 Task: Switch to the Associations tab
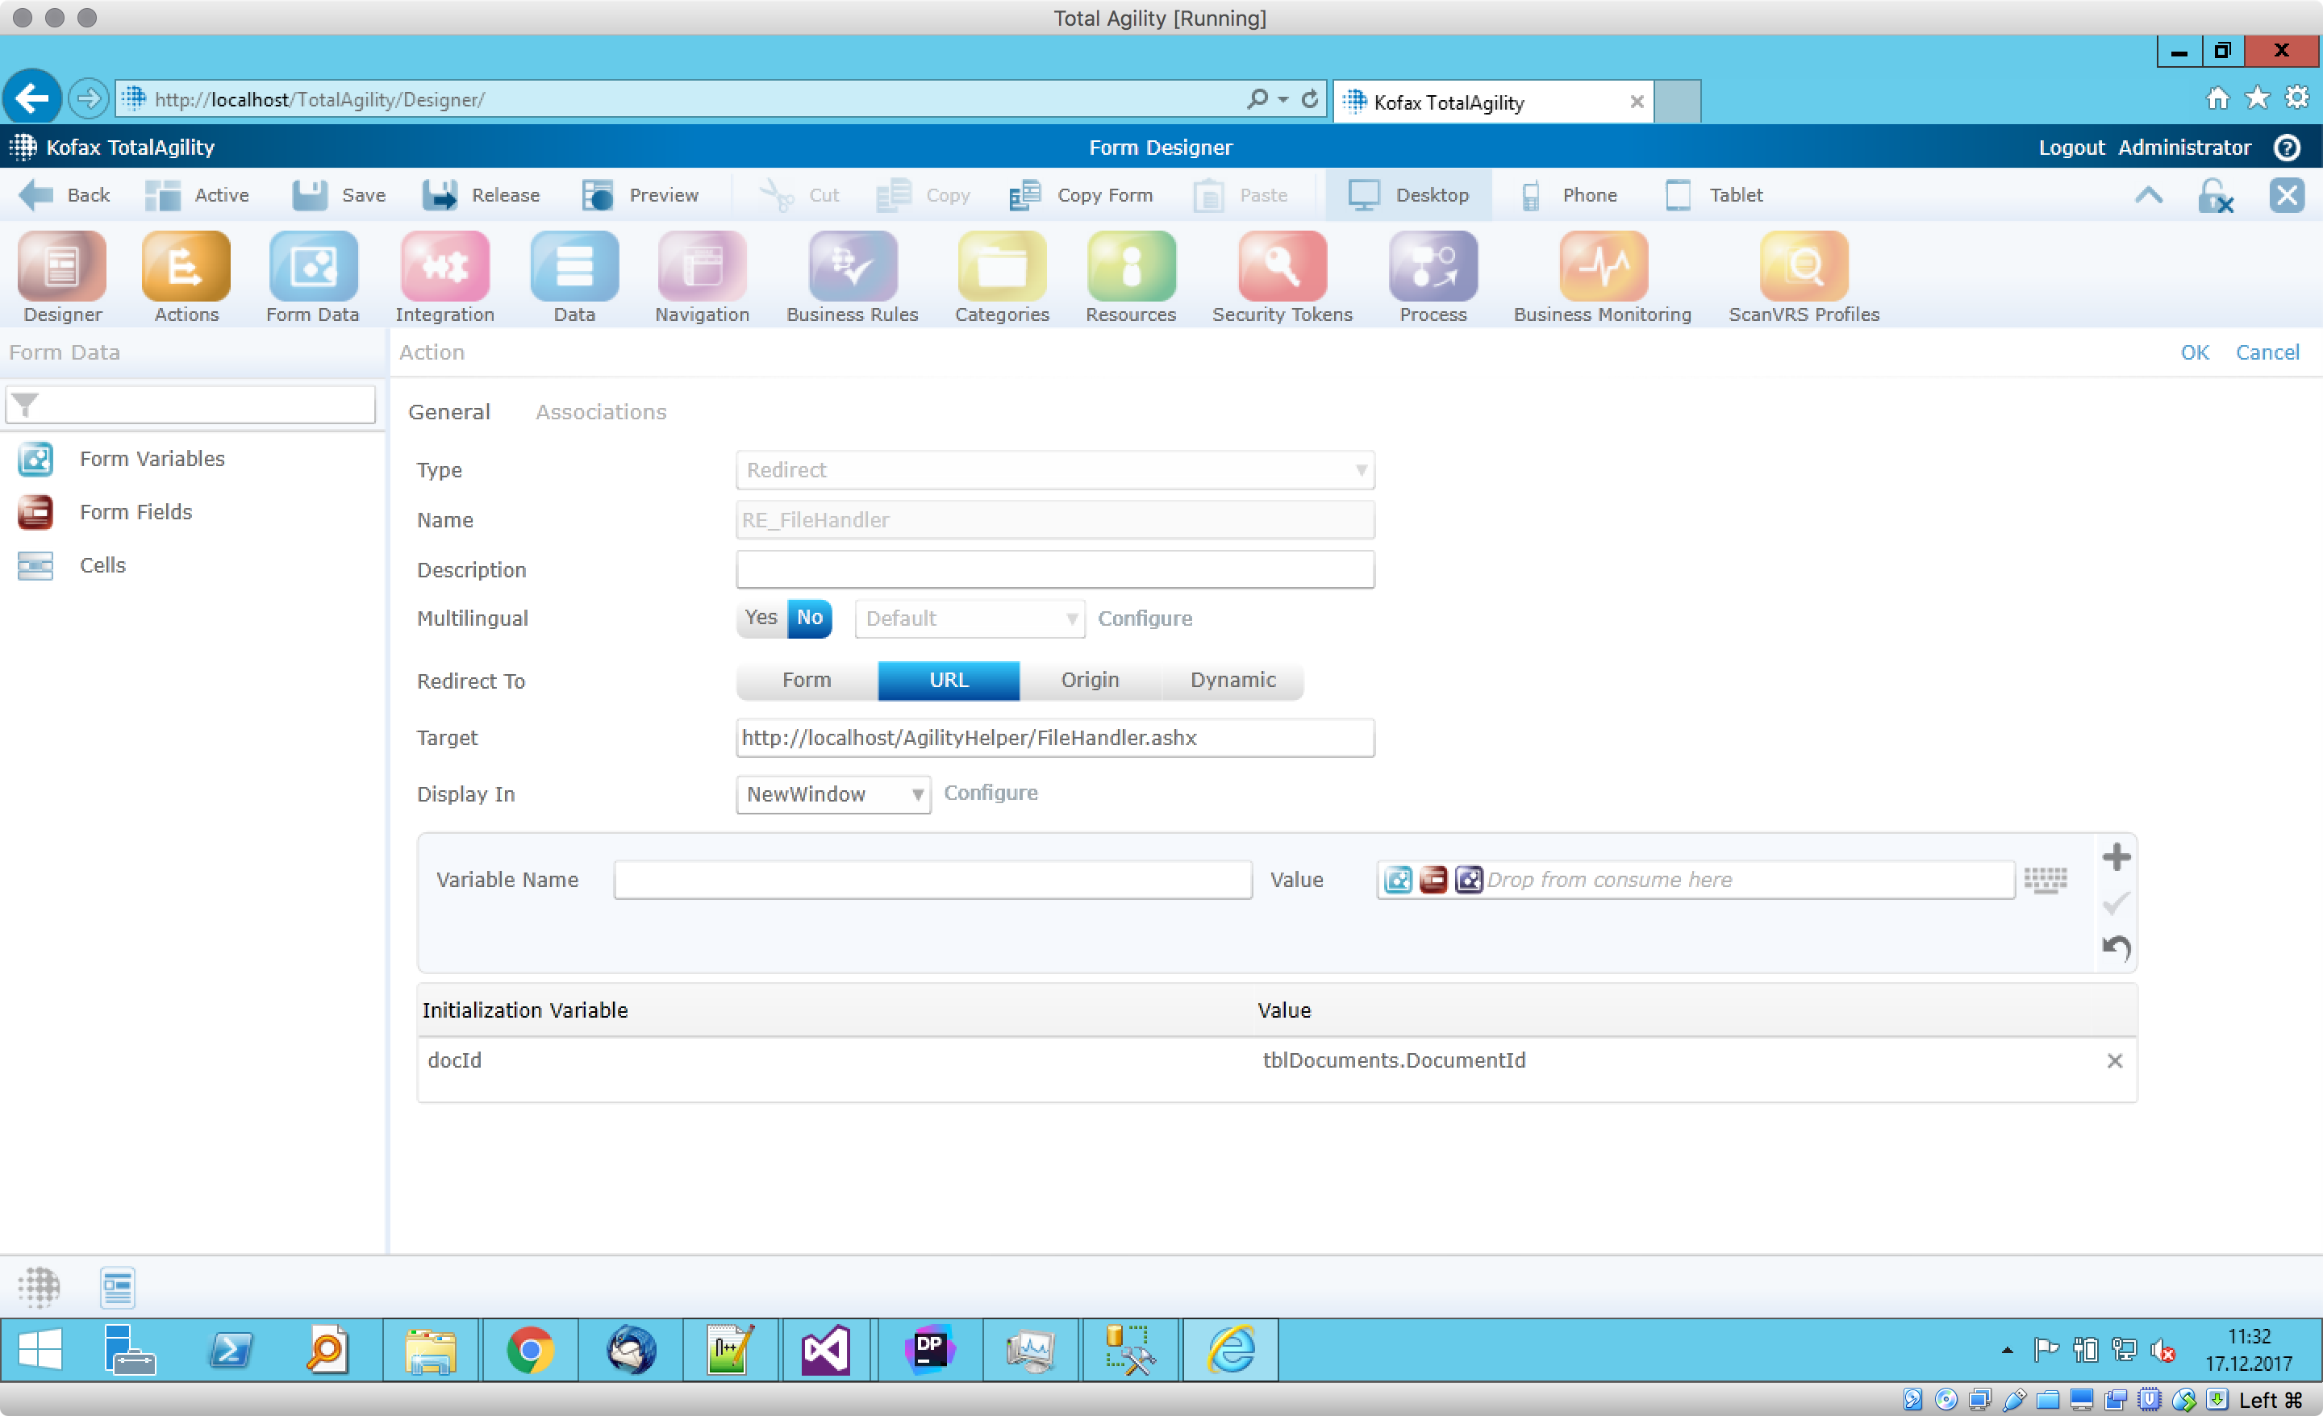pyautogui.click(x=601, y=412)
